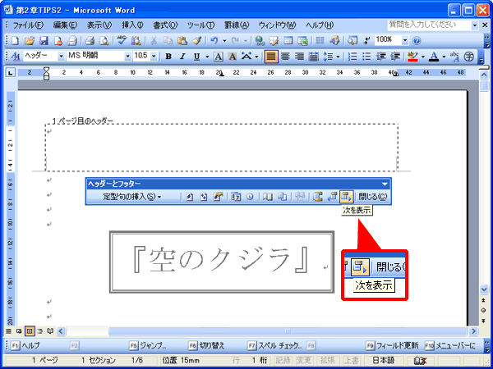Expand the line spacing dropdown arrow

click(x=338, y=57)
